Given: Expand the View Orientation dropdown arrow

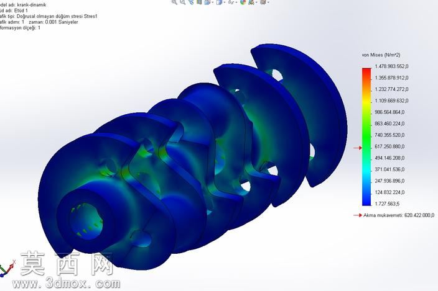Looking at the screenshot, I should (213, 2).
